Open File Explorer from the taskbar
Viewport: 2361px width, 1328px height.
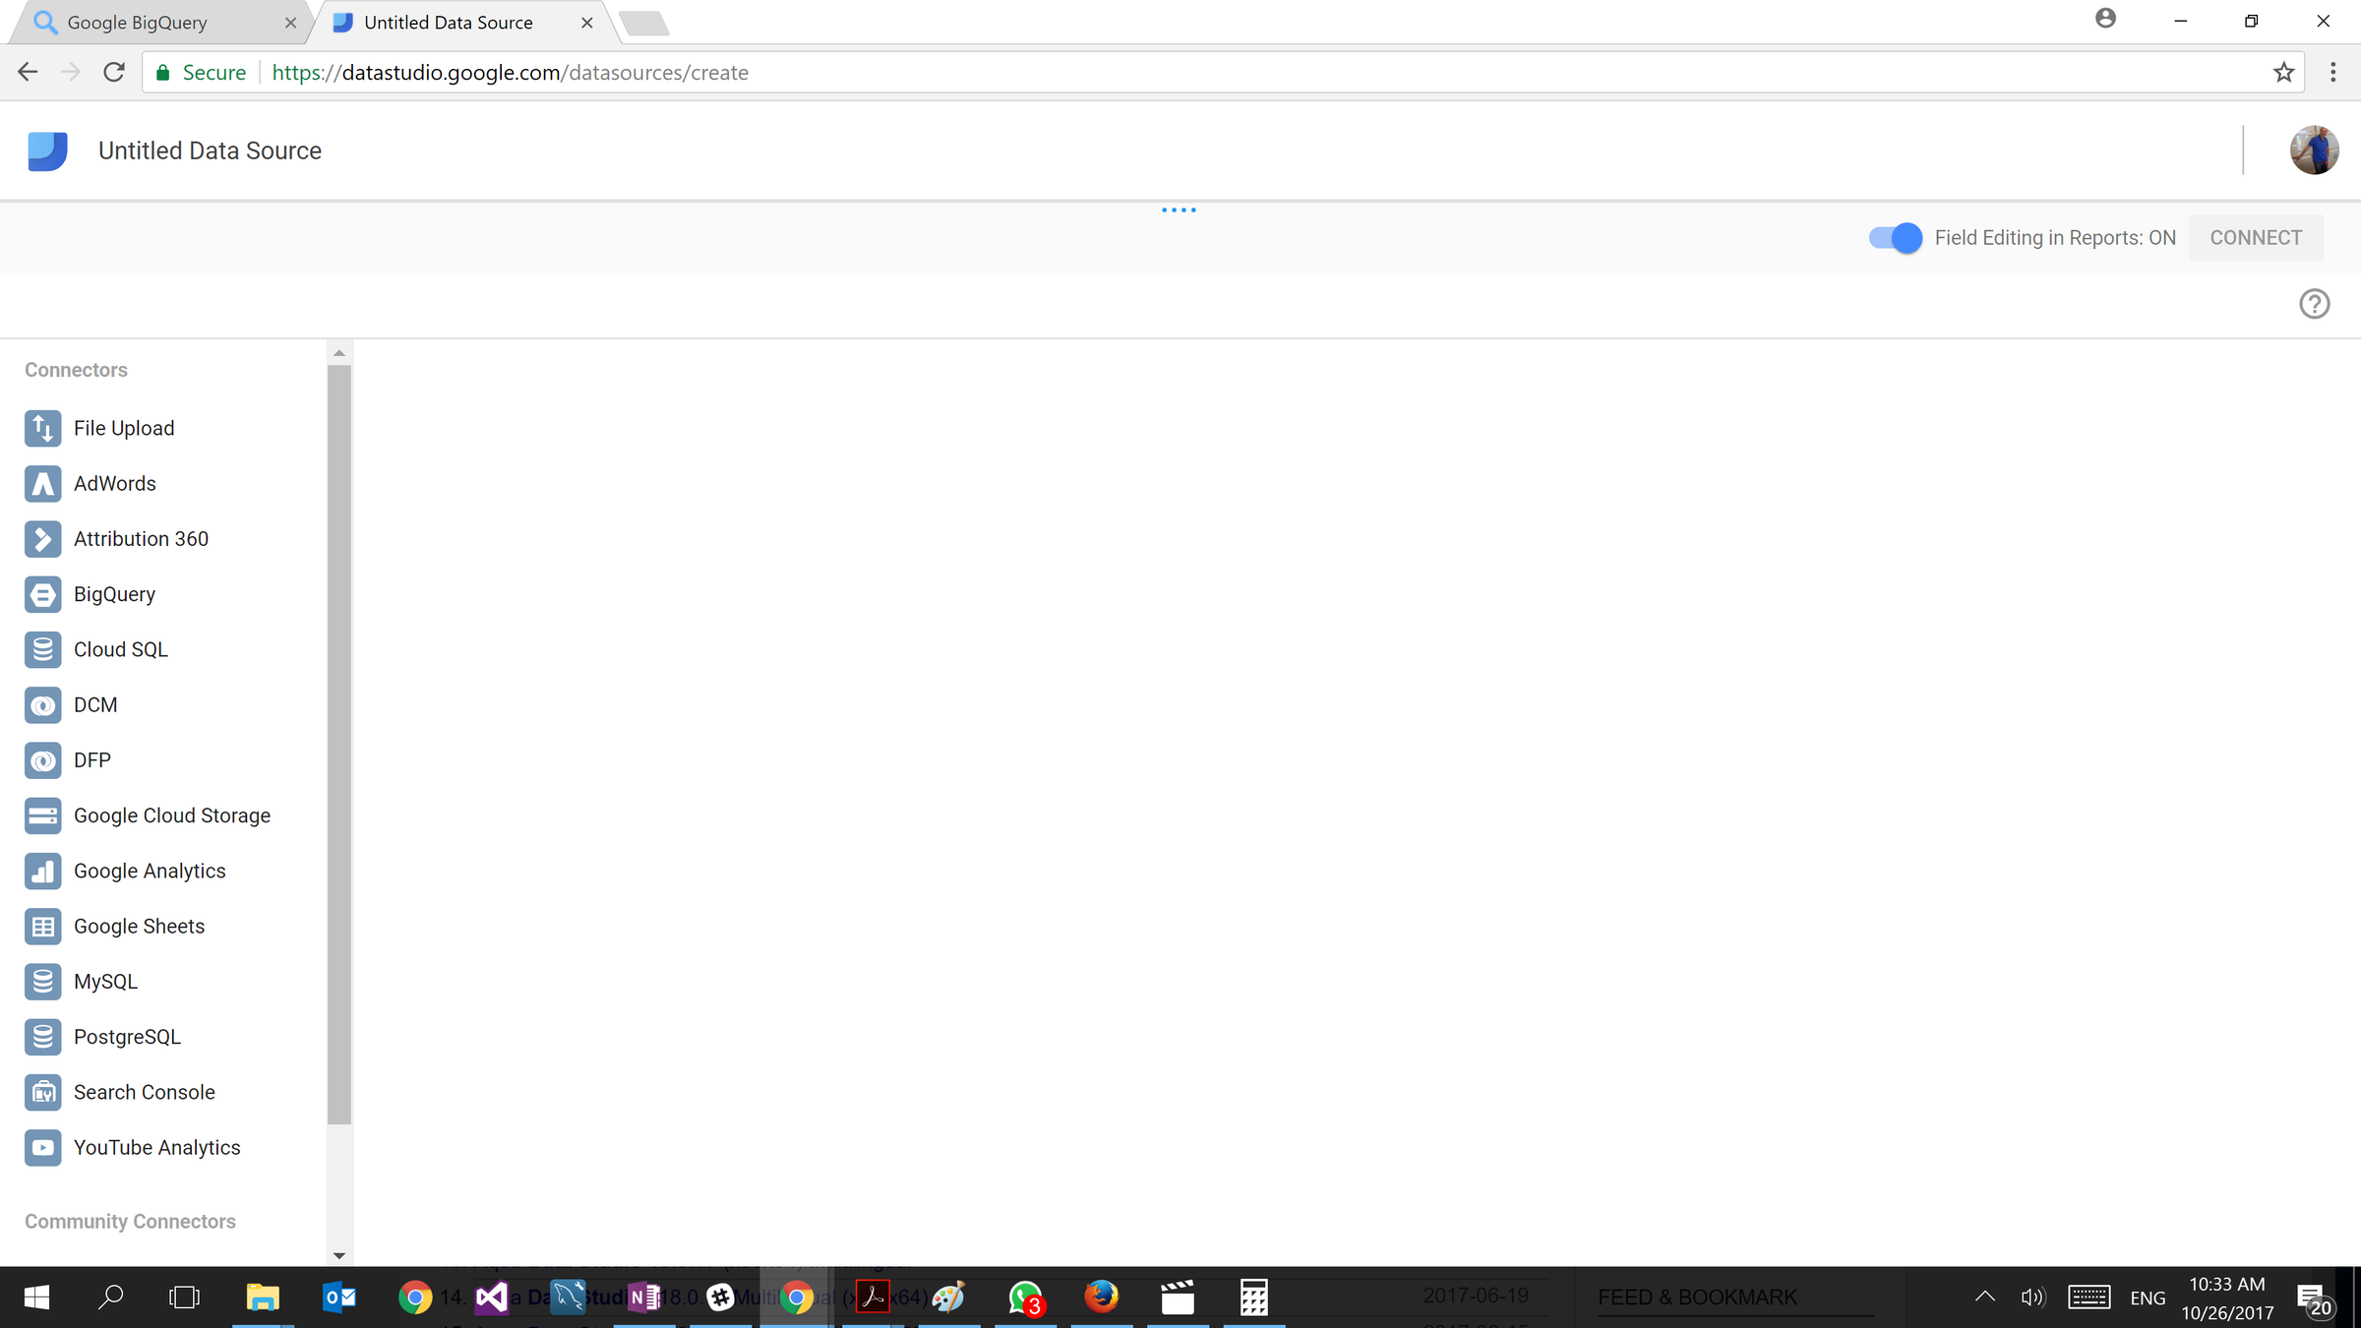tap(263, 1298)
